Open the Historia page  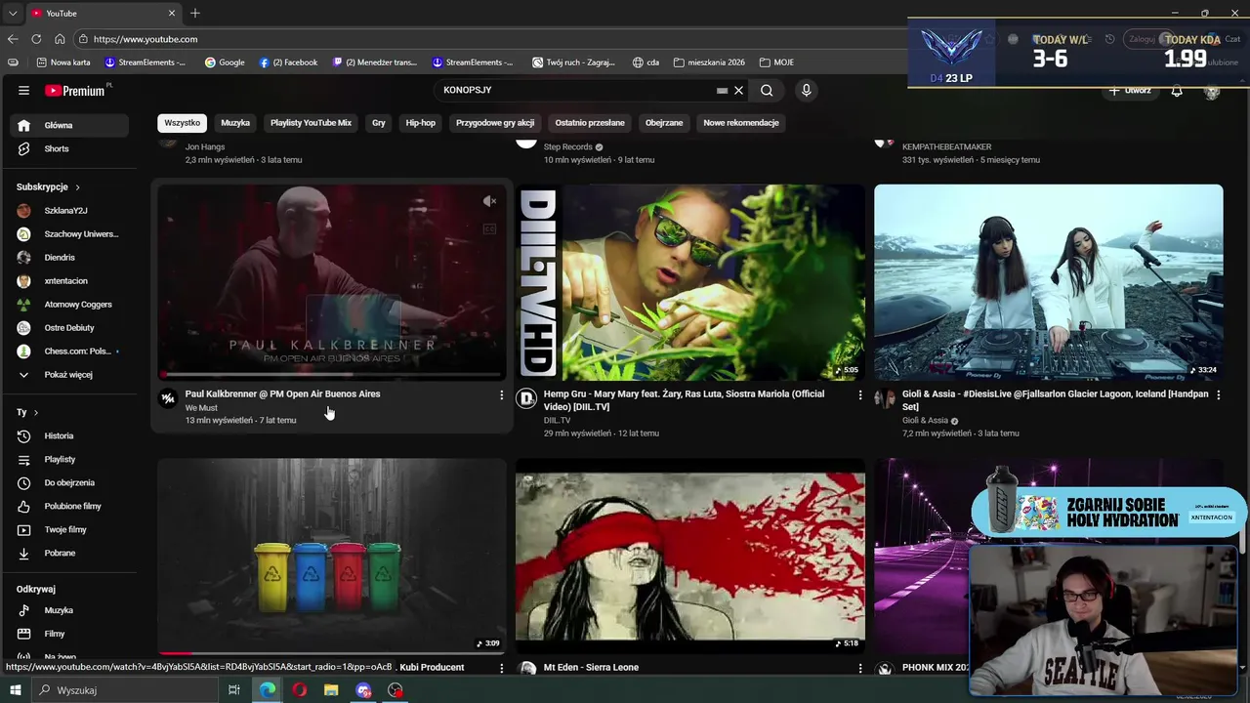pos(69,435)
